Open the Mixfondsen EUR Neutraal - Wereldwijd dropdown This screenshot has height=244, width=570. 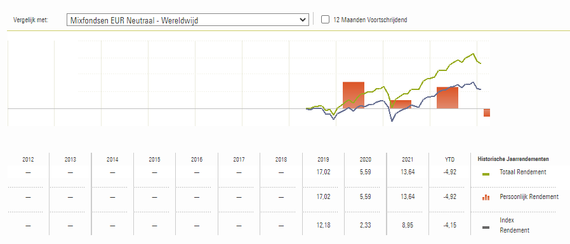pyautogui.click(x=188, y=20)
